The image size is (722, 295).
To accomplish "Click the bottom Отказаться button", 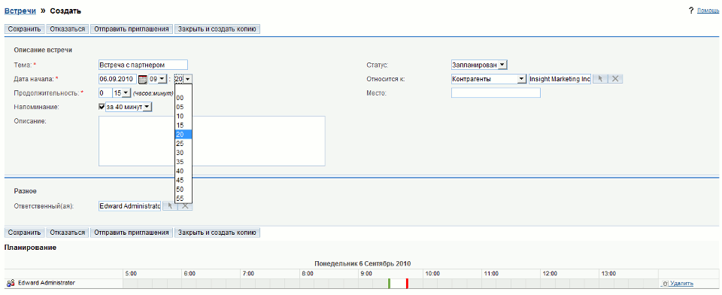I will [x=68, y=233].
